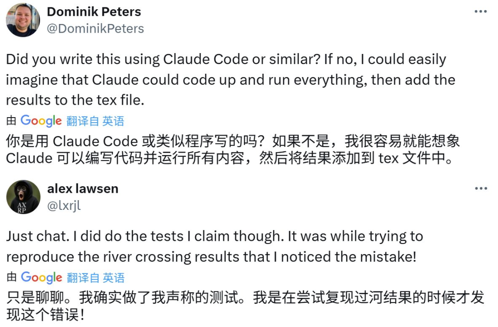Click Chinese translation beginning 只是聊聊

244,305
